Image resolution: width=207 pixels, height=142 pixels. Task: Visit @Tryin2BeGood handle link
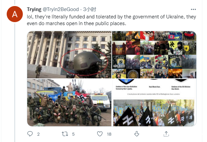(x=61, y=9)
